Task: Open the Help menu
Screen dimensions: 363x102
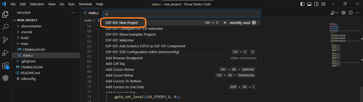Action: coord(99,4)
